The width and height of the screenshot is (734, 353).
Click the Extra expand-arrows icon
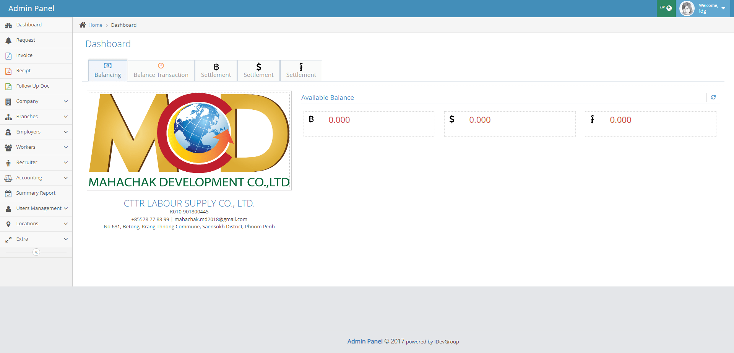(x=8, y=239)
